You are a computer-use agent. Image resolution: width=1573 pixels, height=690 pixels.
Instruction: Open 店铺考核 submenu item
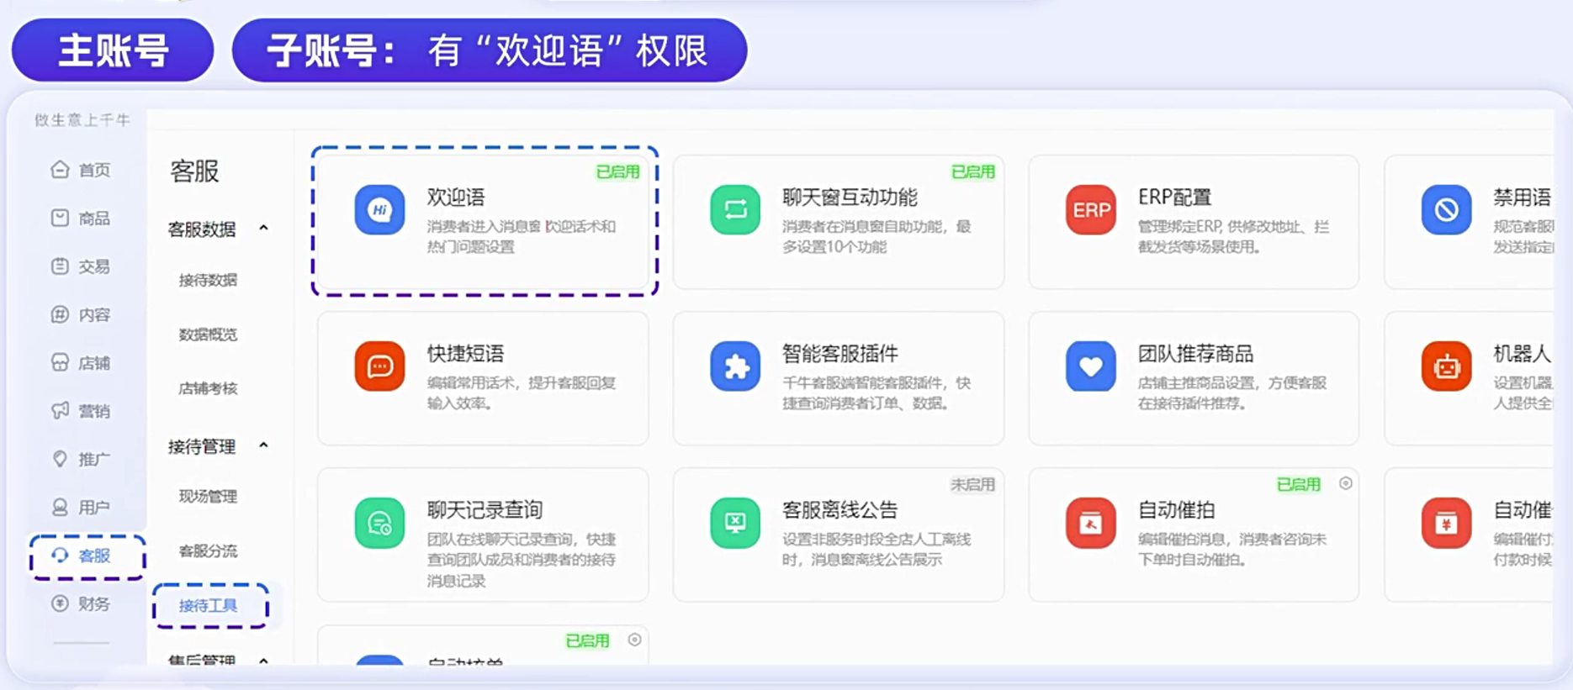point(208,388)
